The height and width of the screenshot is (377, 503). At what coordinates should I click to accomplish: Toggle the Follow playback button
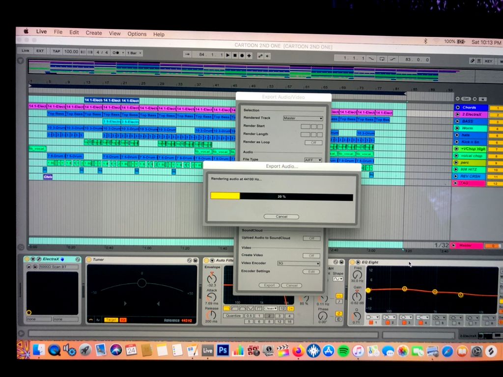point(187,54)
